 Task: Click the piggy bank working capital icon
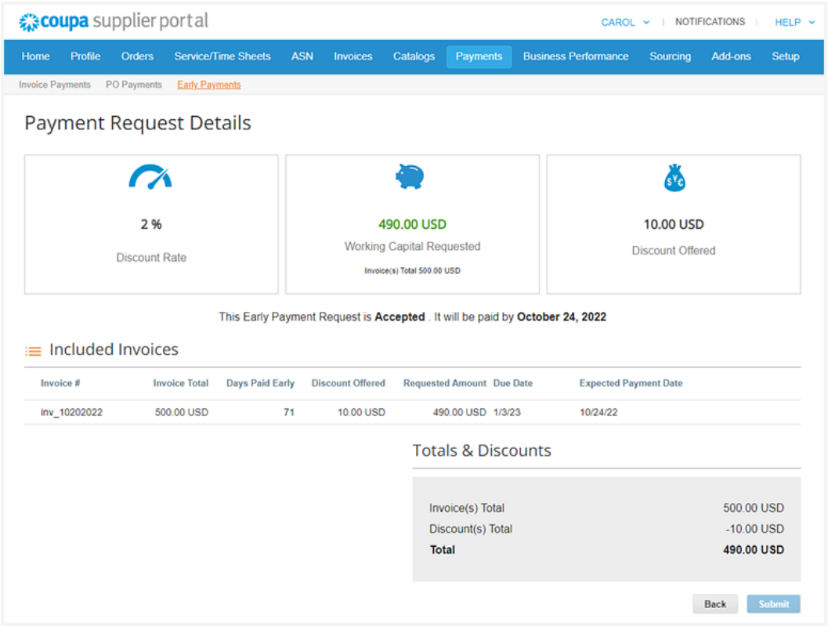pyautogui.click(x=410, y=176)
